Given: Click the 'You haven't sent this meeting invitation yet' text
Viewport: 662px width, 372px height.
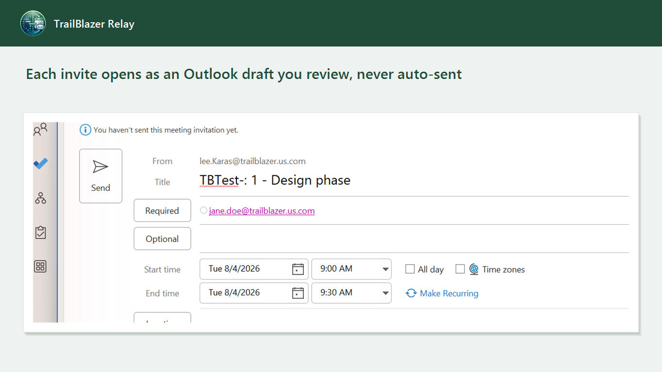Looking at the screenshot, I should point(166,130).
